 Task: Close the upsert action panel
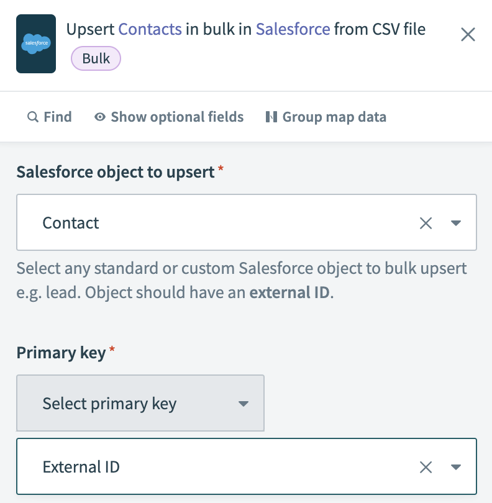tap(468, 34)
